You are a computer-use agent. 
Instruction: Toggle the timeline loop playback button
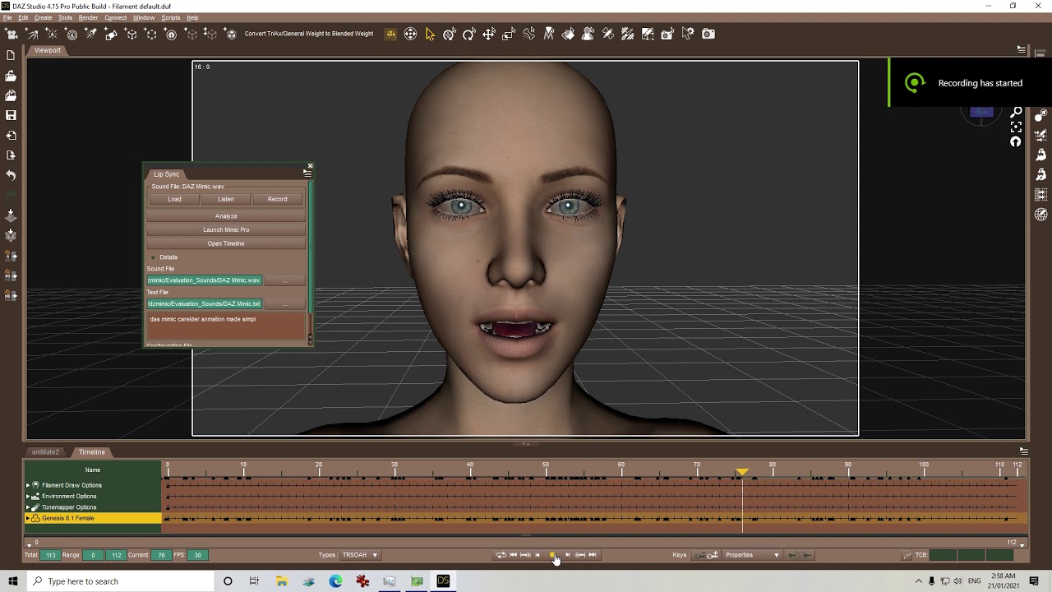(x=501, y=555)
